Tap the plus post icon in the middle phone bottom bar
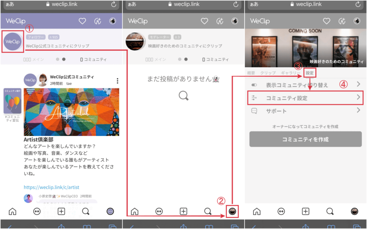This screenshot has height=229, width=367. coord(183,211)
